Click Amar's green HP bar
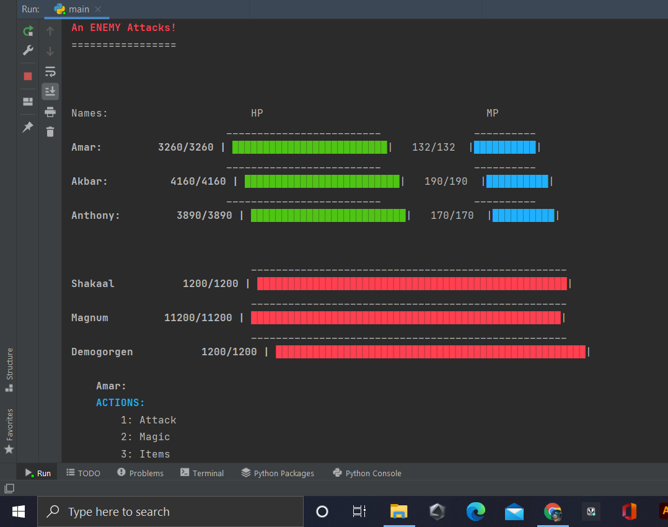The image size is (668, 527). (x=310, y=147)
